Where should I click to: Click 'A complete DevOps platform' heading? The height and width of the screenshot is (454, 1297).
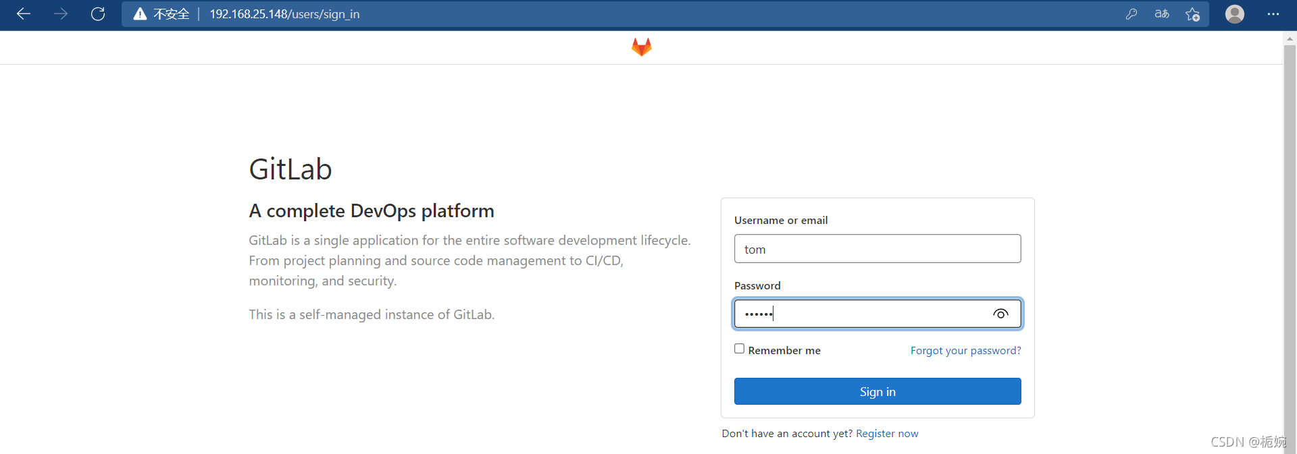point(372,211)
